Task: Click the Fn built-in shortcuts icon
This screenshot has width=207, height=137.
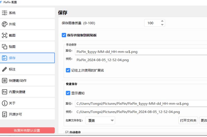Action: tap(4, 92)
